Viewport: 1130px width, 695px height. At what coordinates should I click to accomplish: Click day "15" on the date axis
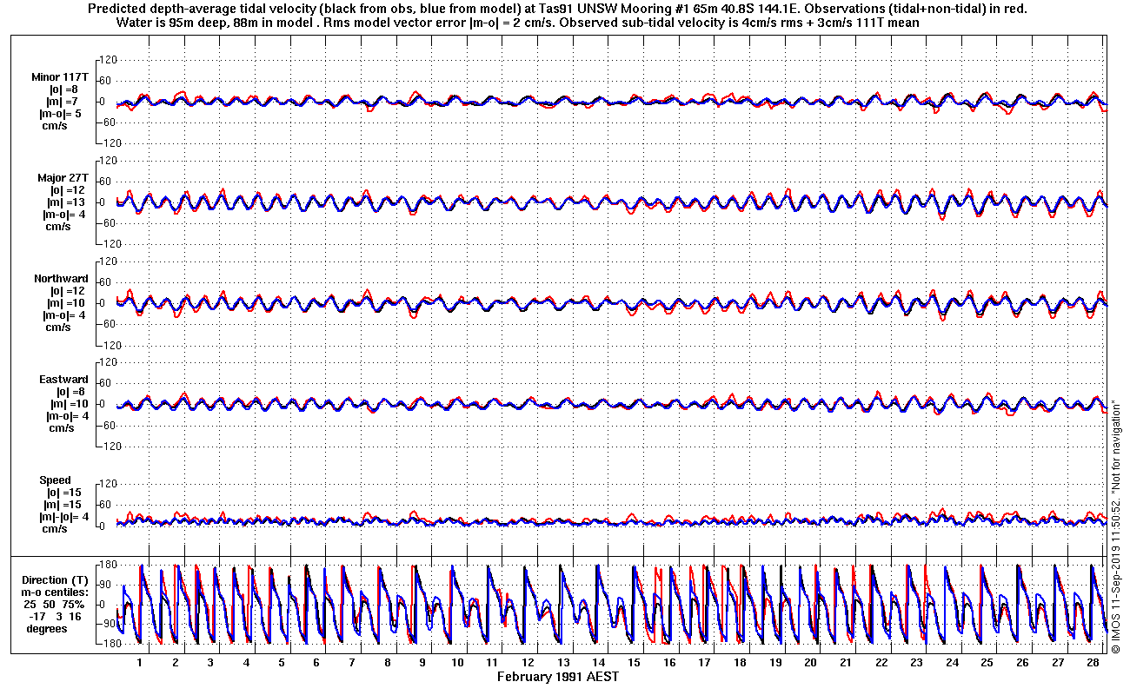pyautogui.click(x=635, y=662)
